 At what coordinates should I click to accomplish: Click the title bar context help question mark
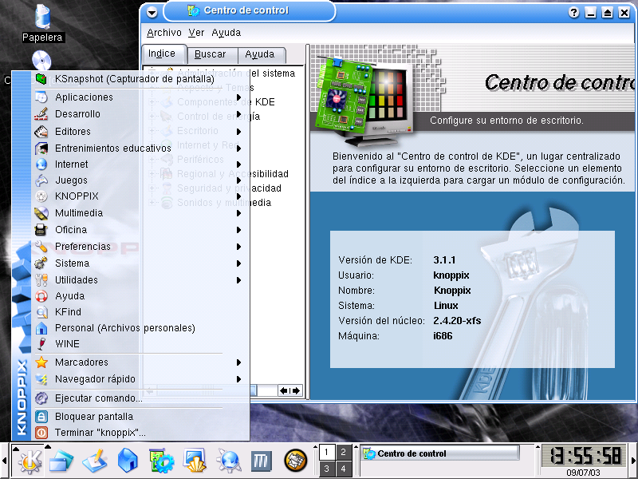573,13
